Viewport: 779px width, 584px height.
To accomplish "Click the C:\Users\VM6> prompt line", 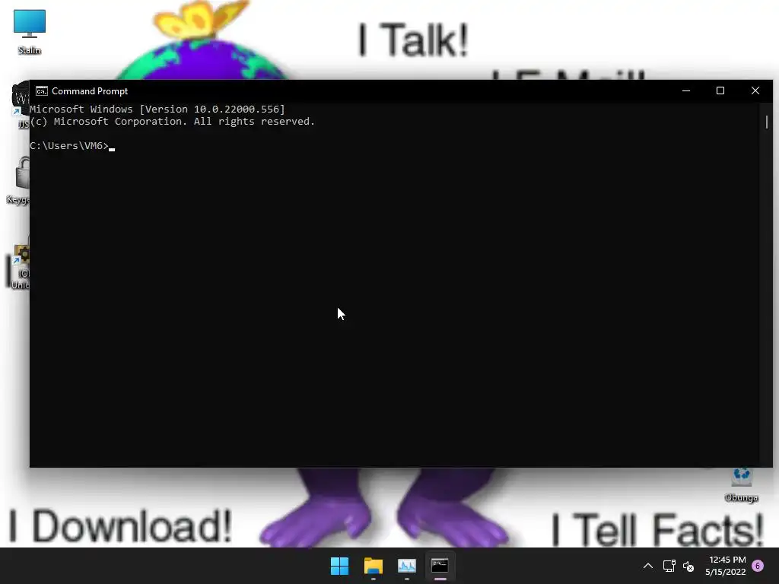I will click(69, 146).
